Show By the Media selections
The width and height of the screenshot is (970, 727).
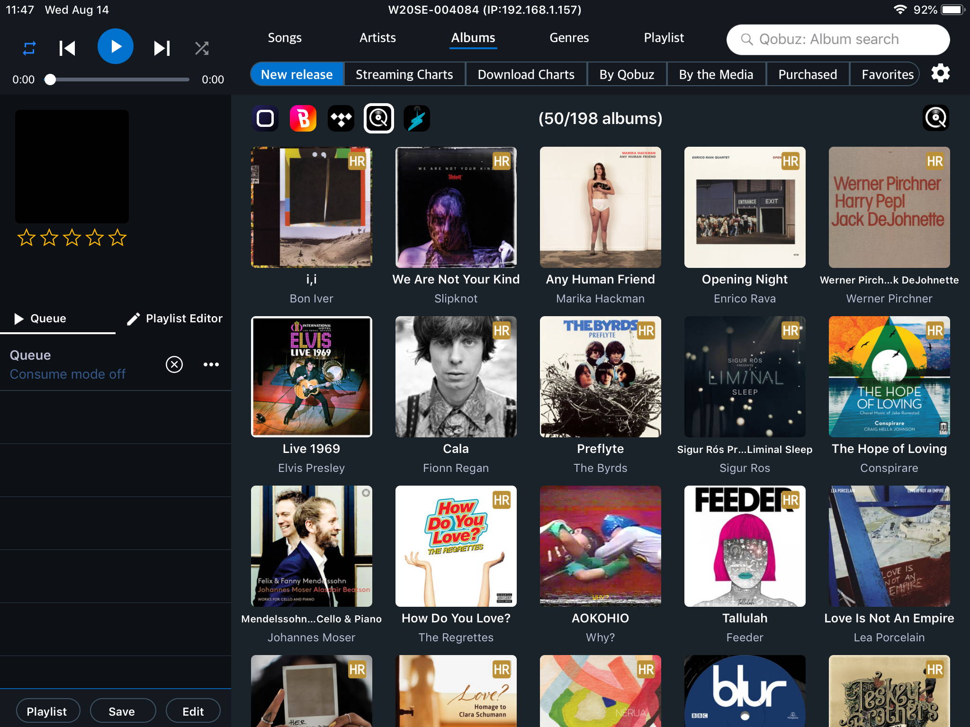coord(716,74)
